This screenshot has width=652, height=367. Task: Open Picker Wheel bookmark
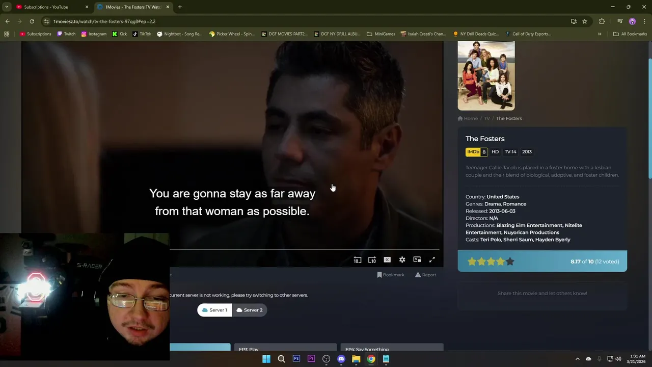point(232,34)
